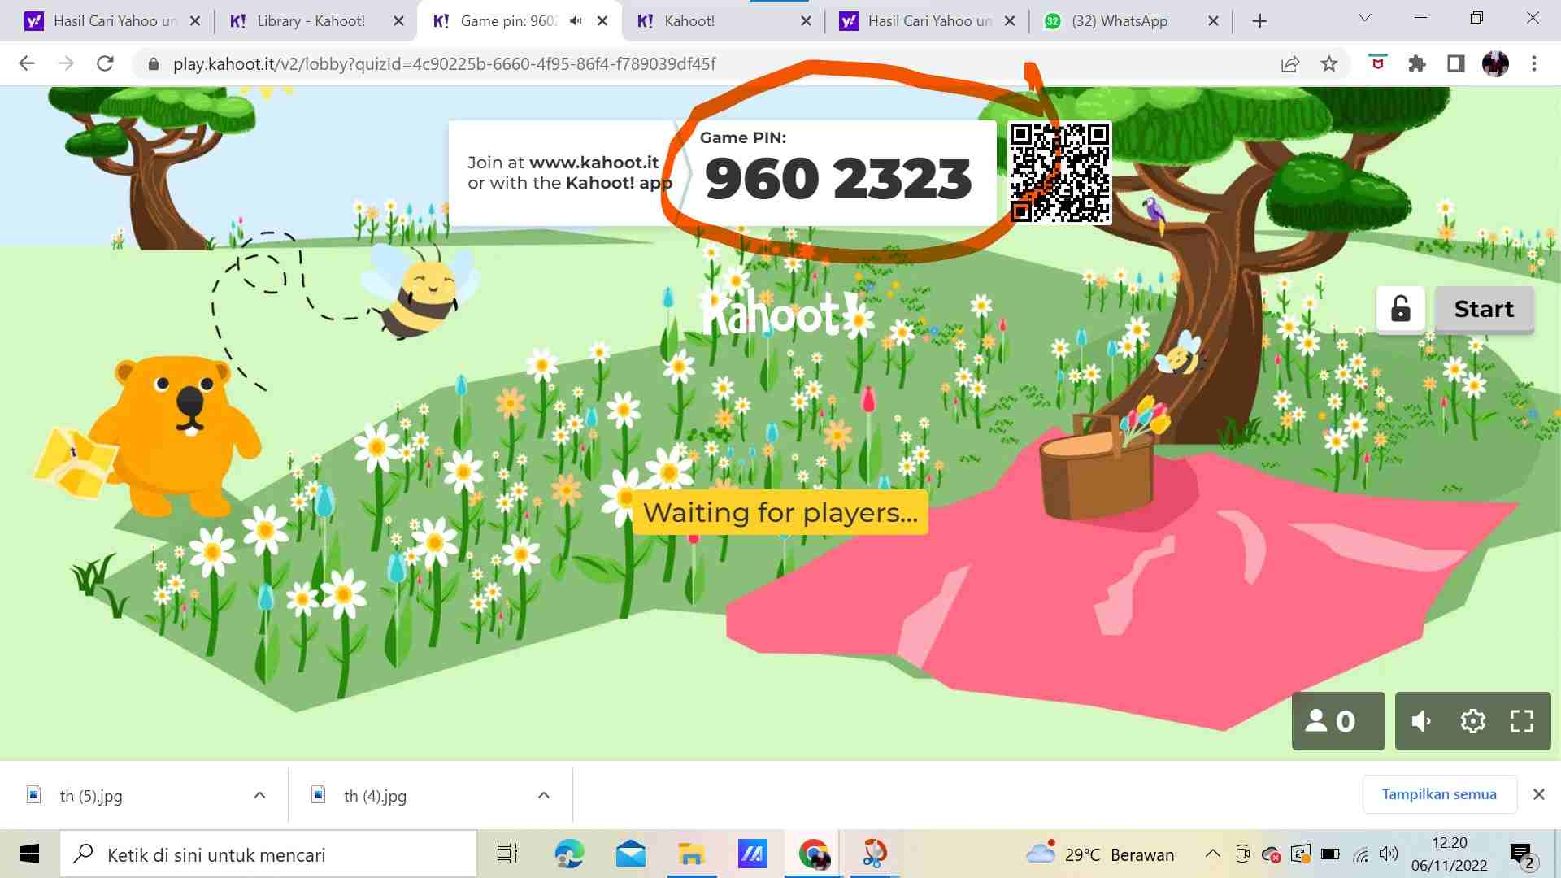The height and width of the screenshot is (878, 1561).
Task: Close the WhatsApp tab
Action: pos(1213,21)
